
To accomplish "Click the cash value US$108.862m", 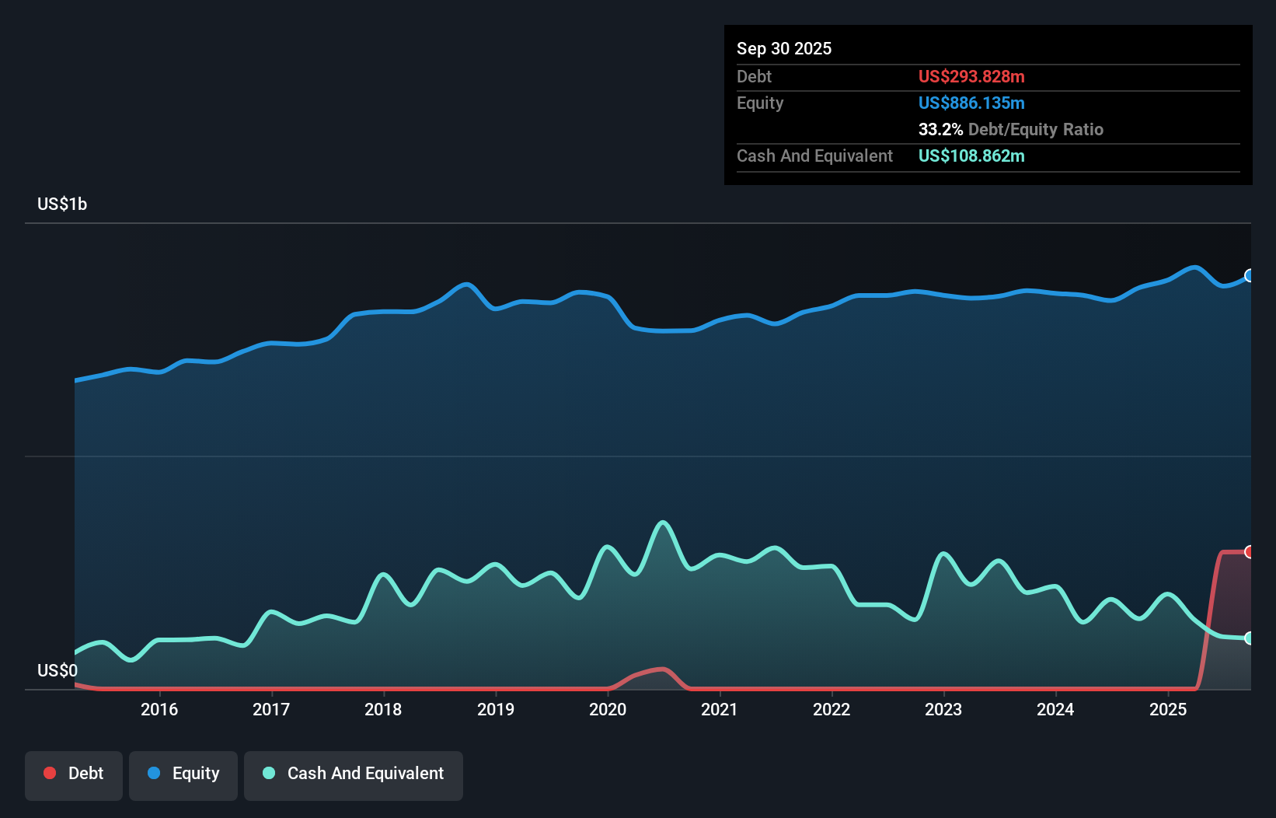I will [x=971, y=156].
